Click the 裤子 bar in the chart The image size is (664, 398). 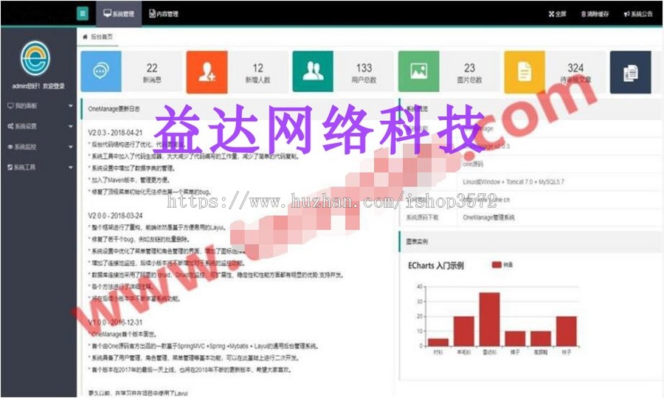[515, 338]
